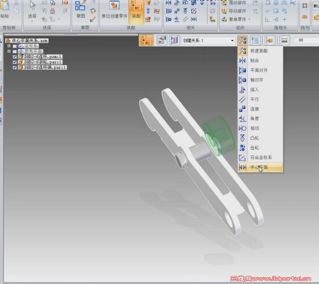Select 轴对齐 from relationship menu

[260, 80]
